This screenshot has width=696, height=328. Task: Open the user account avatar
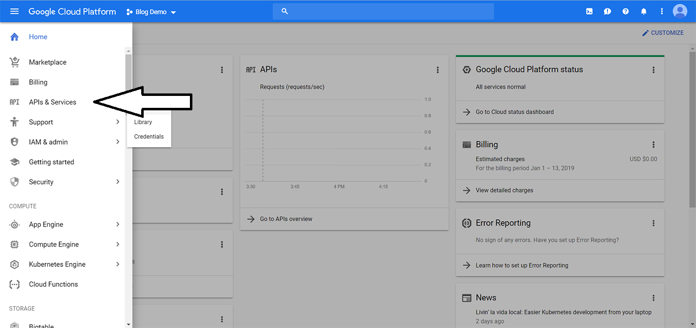pyautogui.click(x=680, y=11)
